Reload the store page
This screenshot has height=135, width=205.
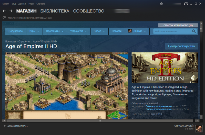pyautogui.click(x=4, y=18)
